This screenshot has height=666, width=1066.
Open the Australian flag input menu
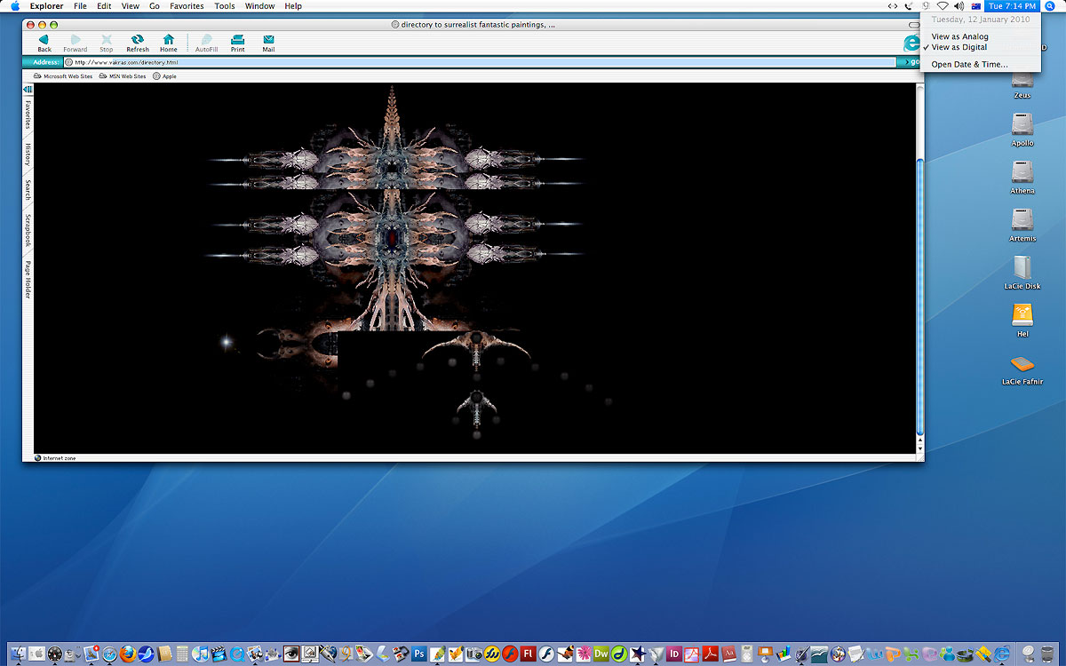click(976, 6)
